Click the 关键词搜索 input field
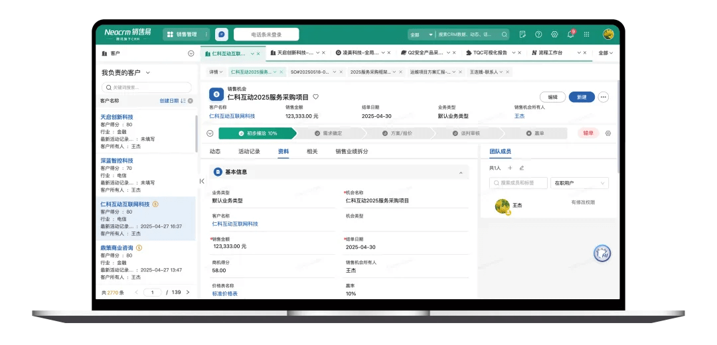This screenshot has height=345, width=717. [x=146, y=88]
